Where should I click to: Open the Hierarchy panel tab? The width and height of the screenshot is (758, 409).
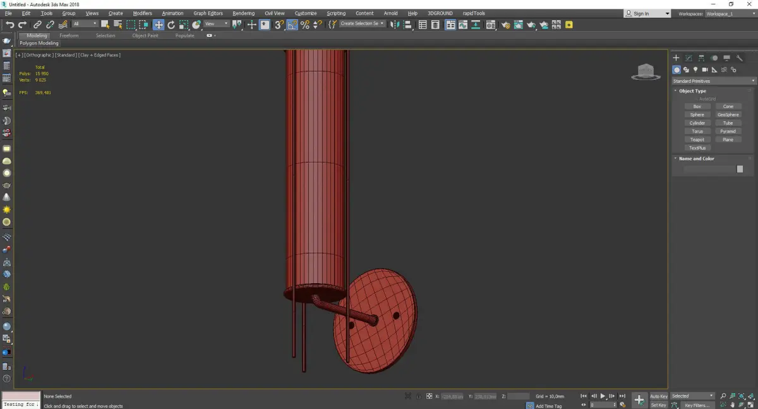(701, 58)
